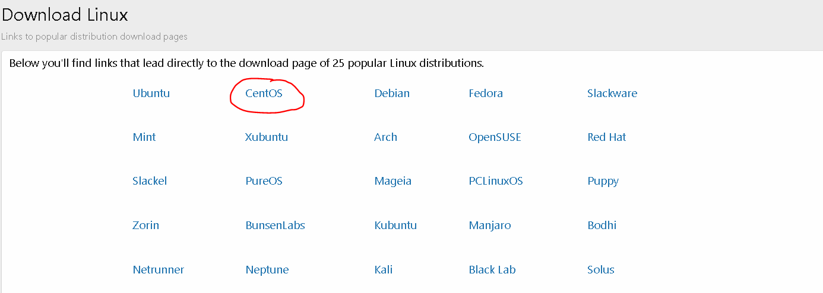The width and height of the screenshot is (823, 293).
Task: Click the Arch distribution link
Action: (386, 137)
